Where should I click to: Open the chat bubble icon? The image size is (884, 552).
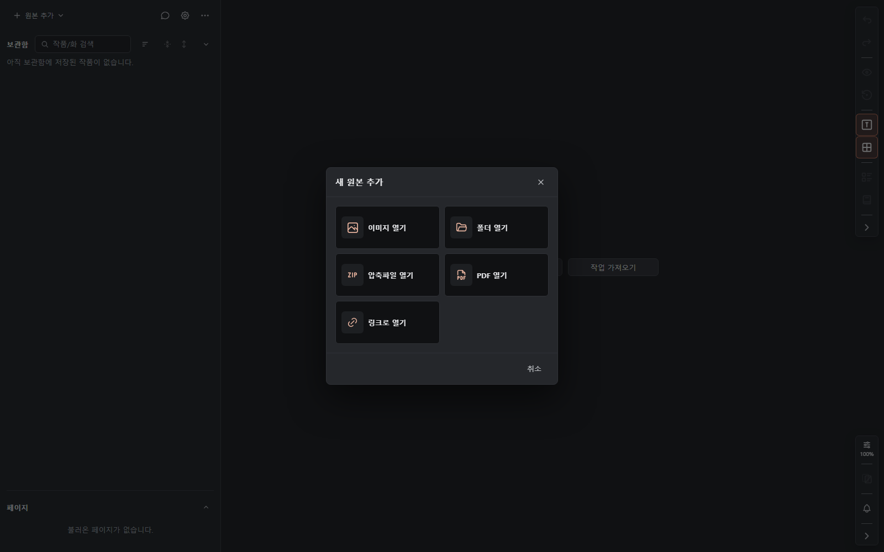(165, 15)
